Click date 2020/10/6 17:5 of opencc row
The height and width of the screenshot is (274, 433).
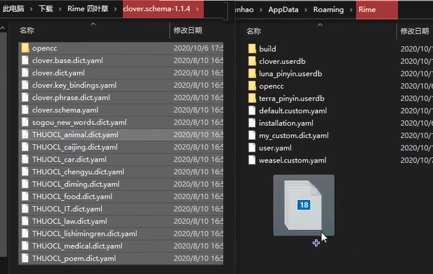(198, 48)
